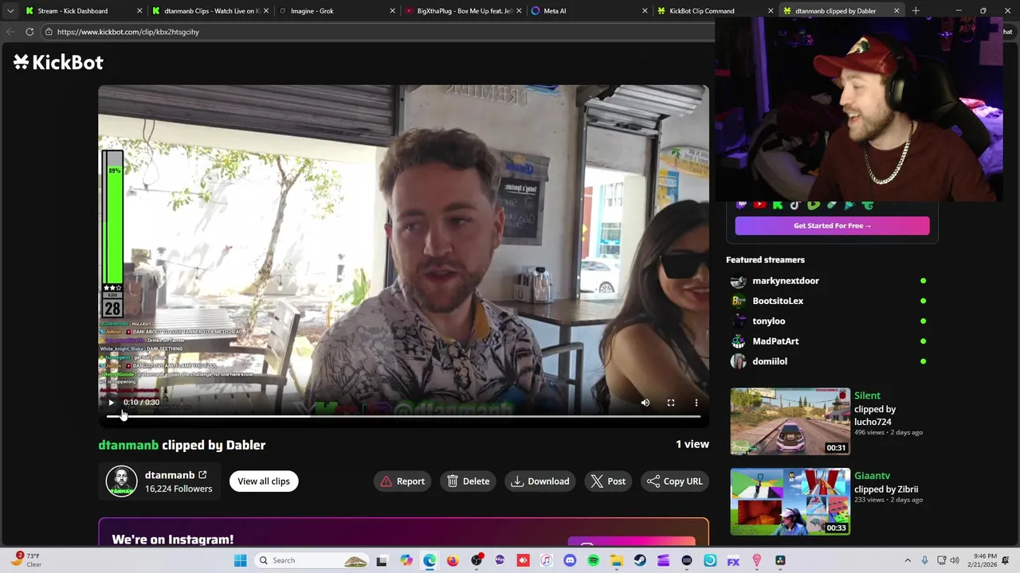Click the browser address bar
The width and height of the screenshot is (1020, 573).
point(379,32)
